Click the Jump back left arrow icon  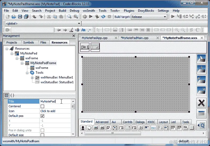(x=59, y=30)
